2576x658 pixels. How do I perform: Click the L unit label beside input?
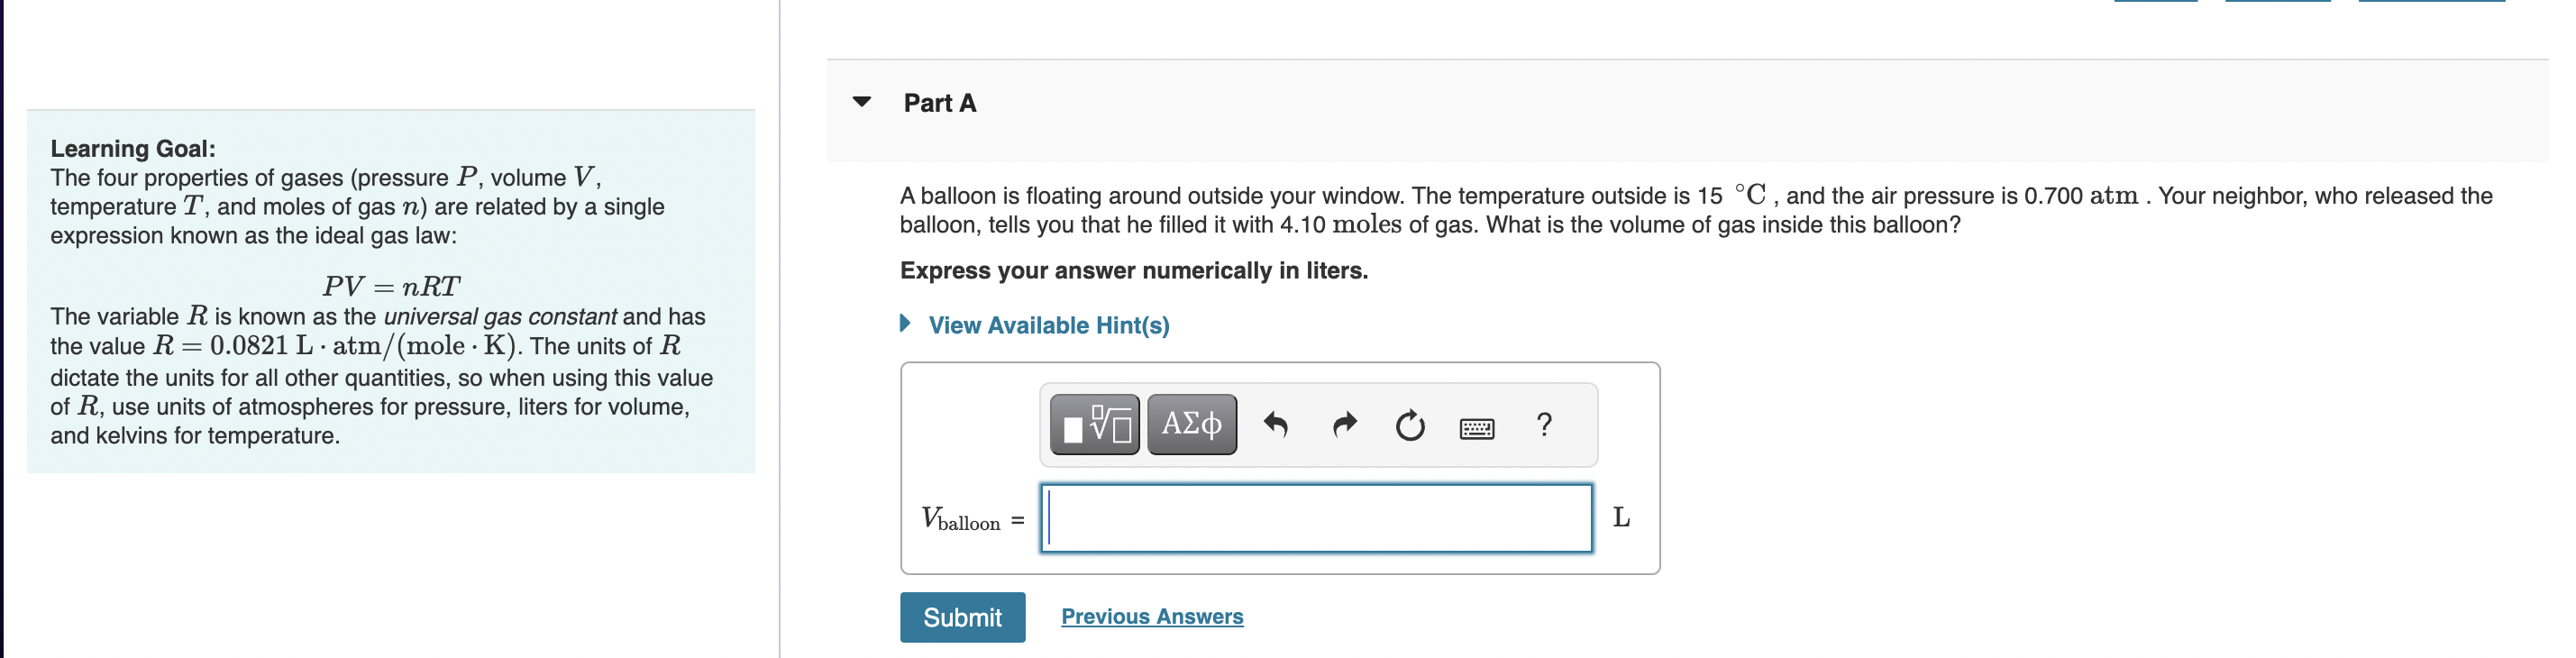pyautogui.click(x=1621, y=517)
